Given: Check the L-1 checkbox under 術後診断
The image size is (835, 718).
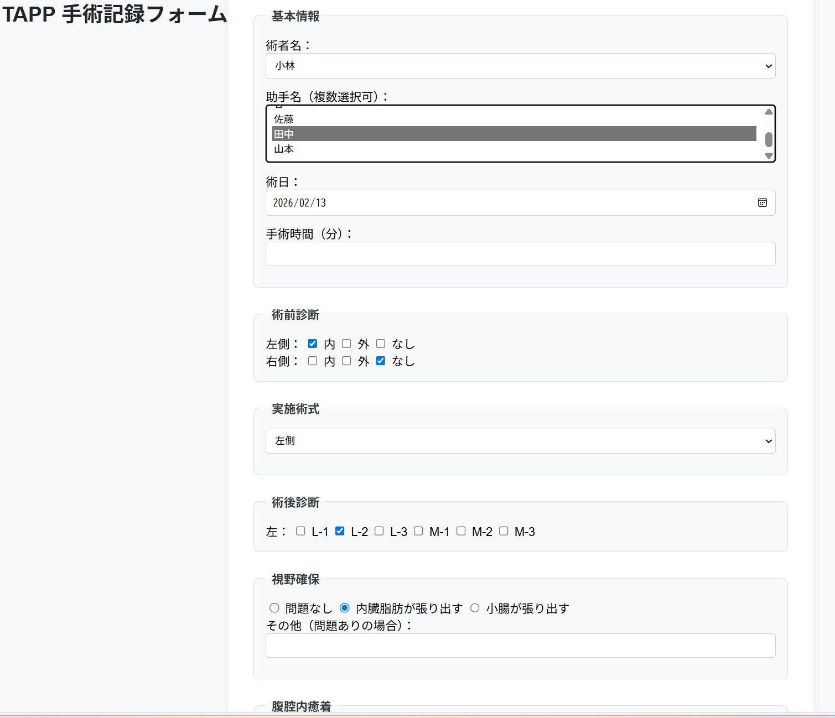Looking at the screenshot, I should [300, 531].
